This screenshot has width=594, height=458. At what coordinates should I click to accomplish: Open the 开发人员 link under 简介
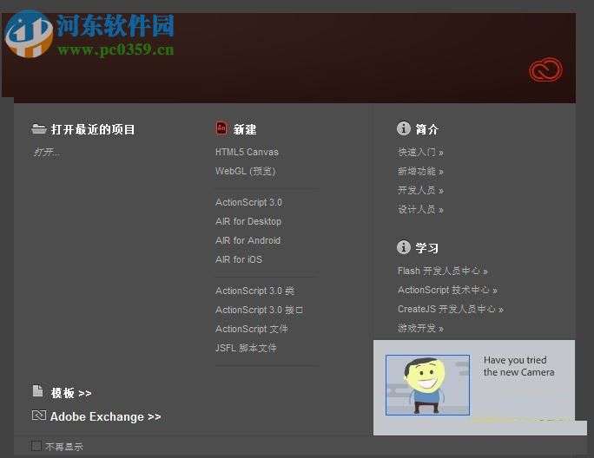(420, 190)
